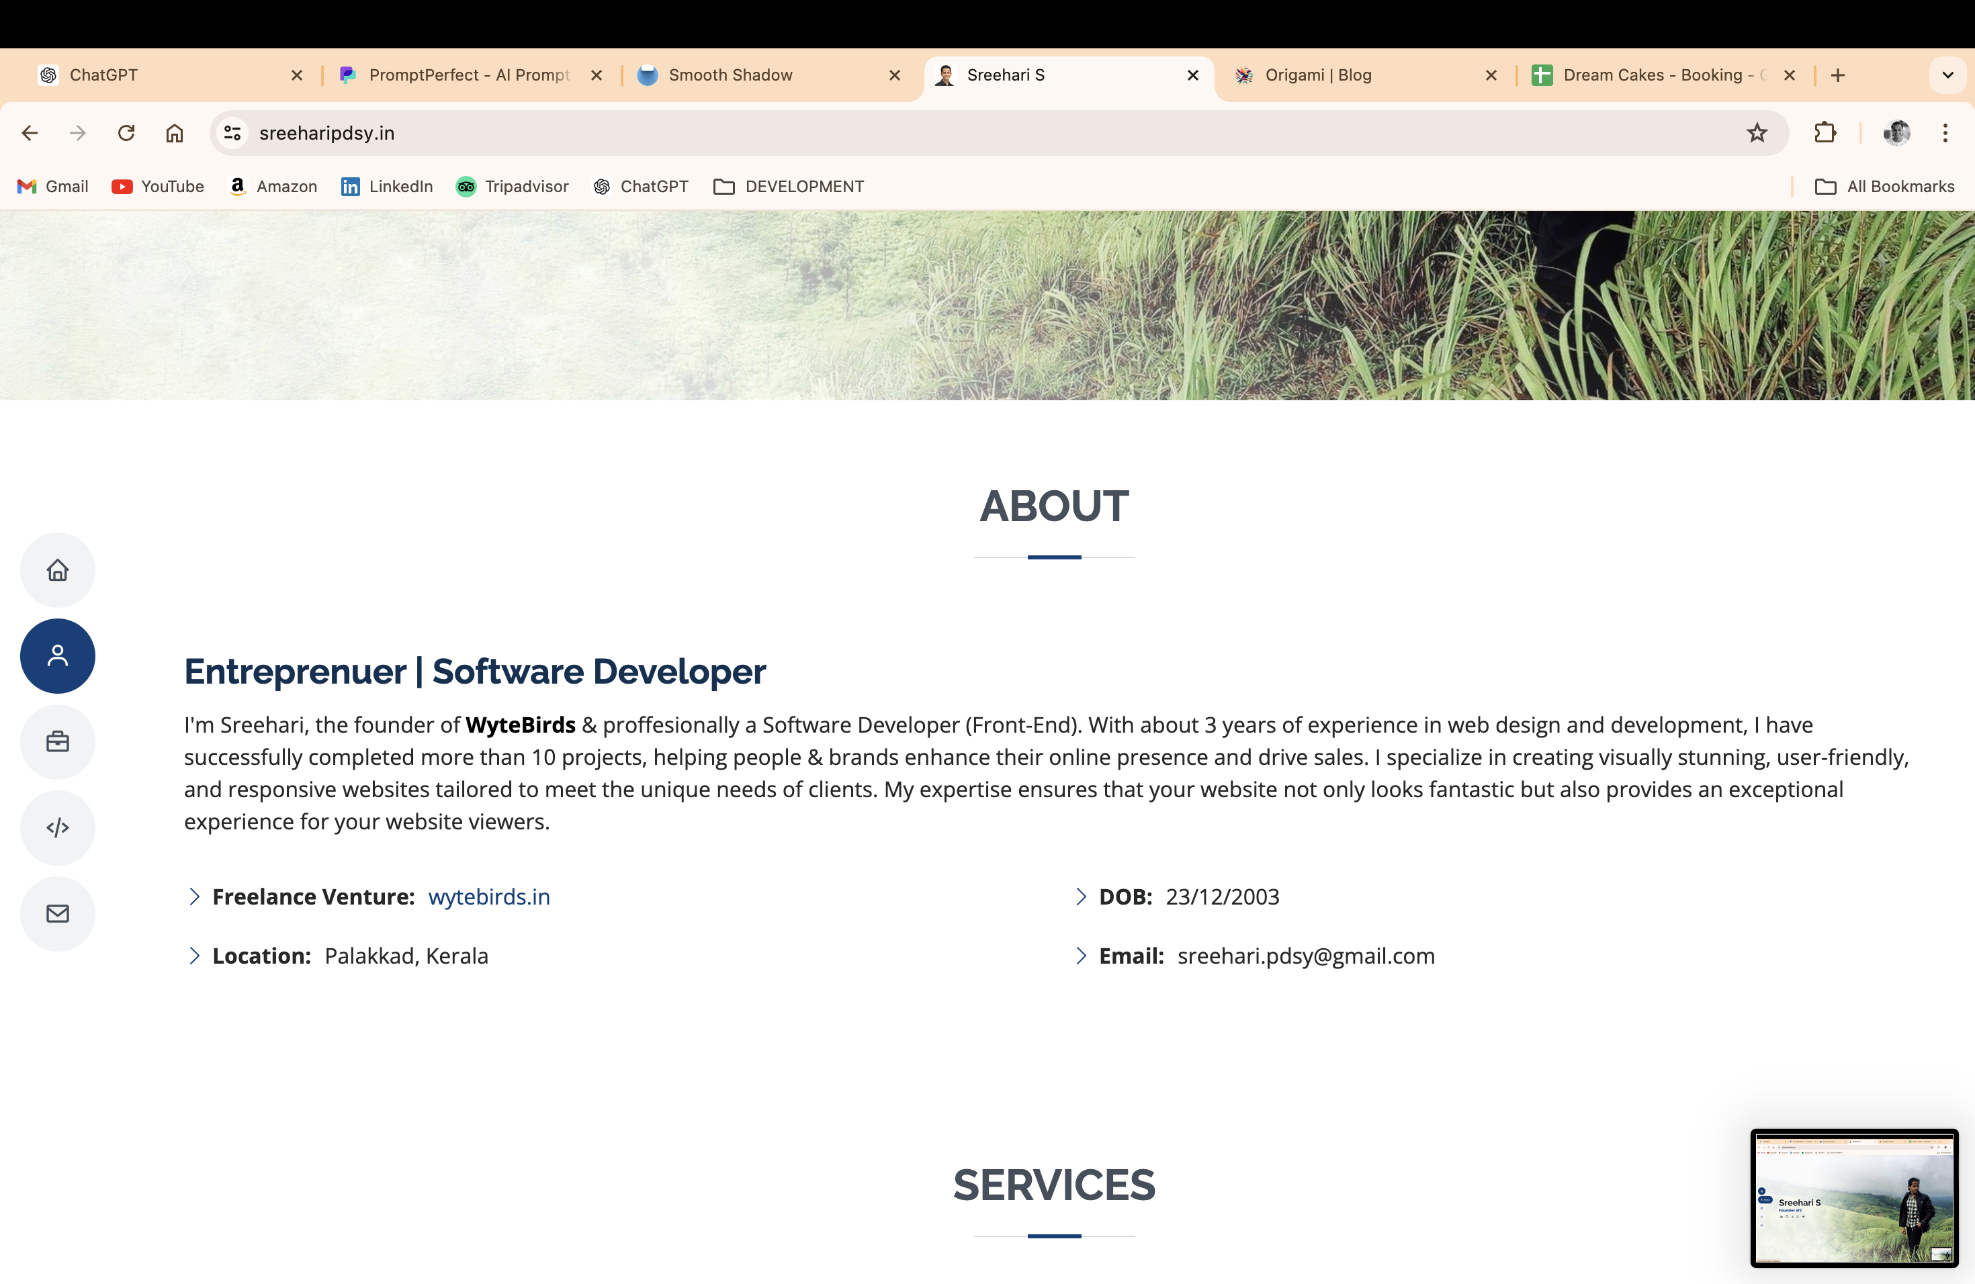The width and height of the screenshot is (1975, 1284).
Task: Open the envelope contact sidebar icon
Action: [57, 913]
